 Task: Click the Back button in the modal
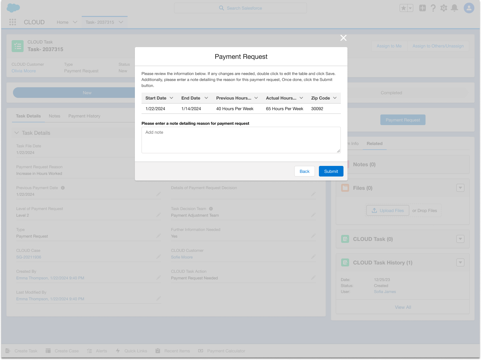(x=304, y=171)
